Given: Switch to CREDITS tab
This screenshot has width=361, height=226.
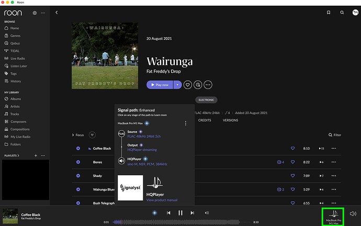Looking at the screenshot, I should [x=205, y=120].
